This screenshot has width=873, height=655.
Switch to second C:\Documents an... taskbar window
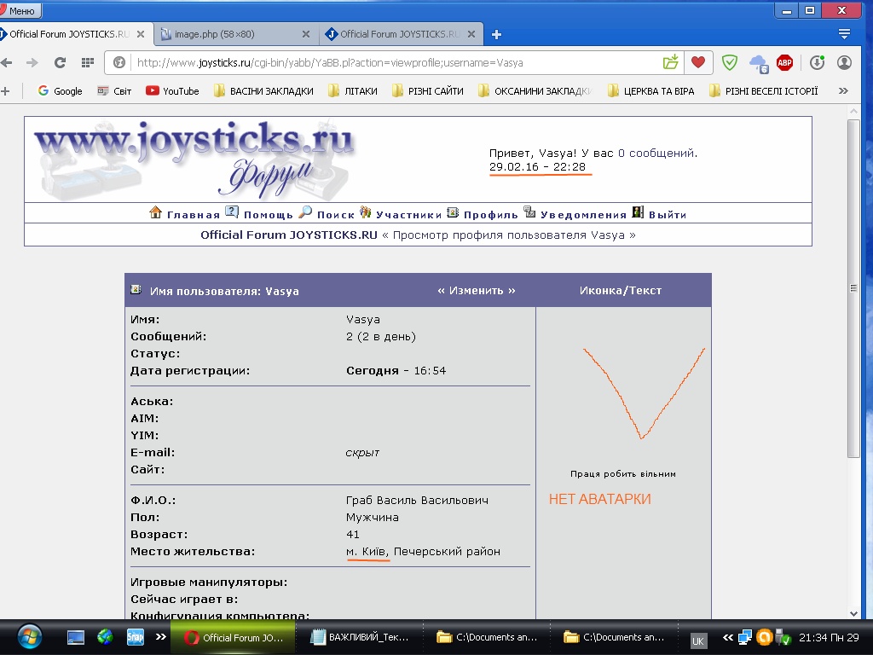click(x=614, y=637)
